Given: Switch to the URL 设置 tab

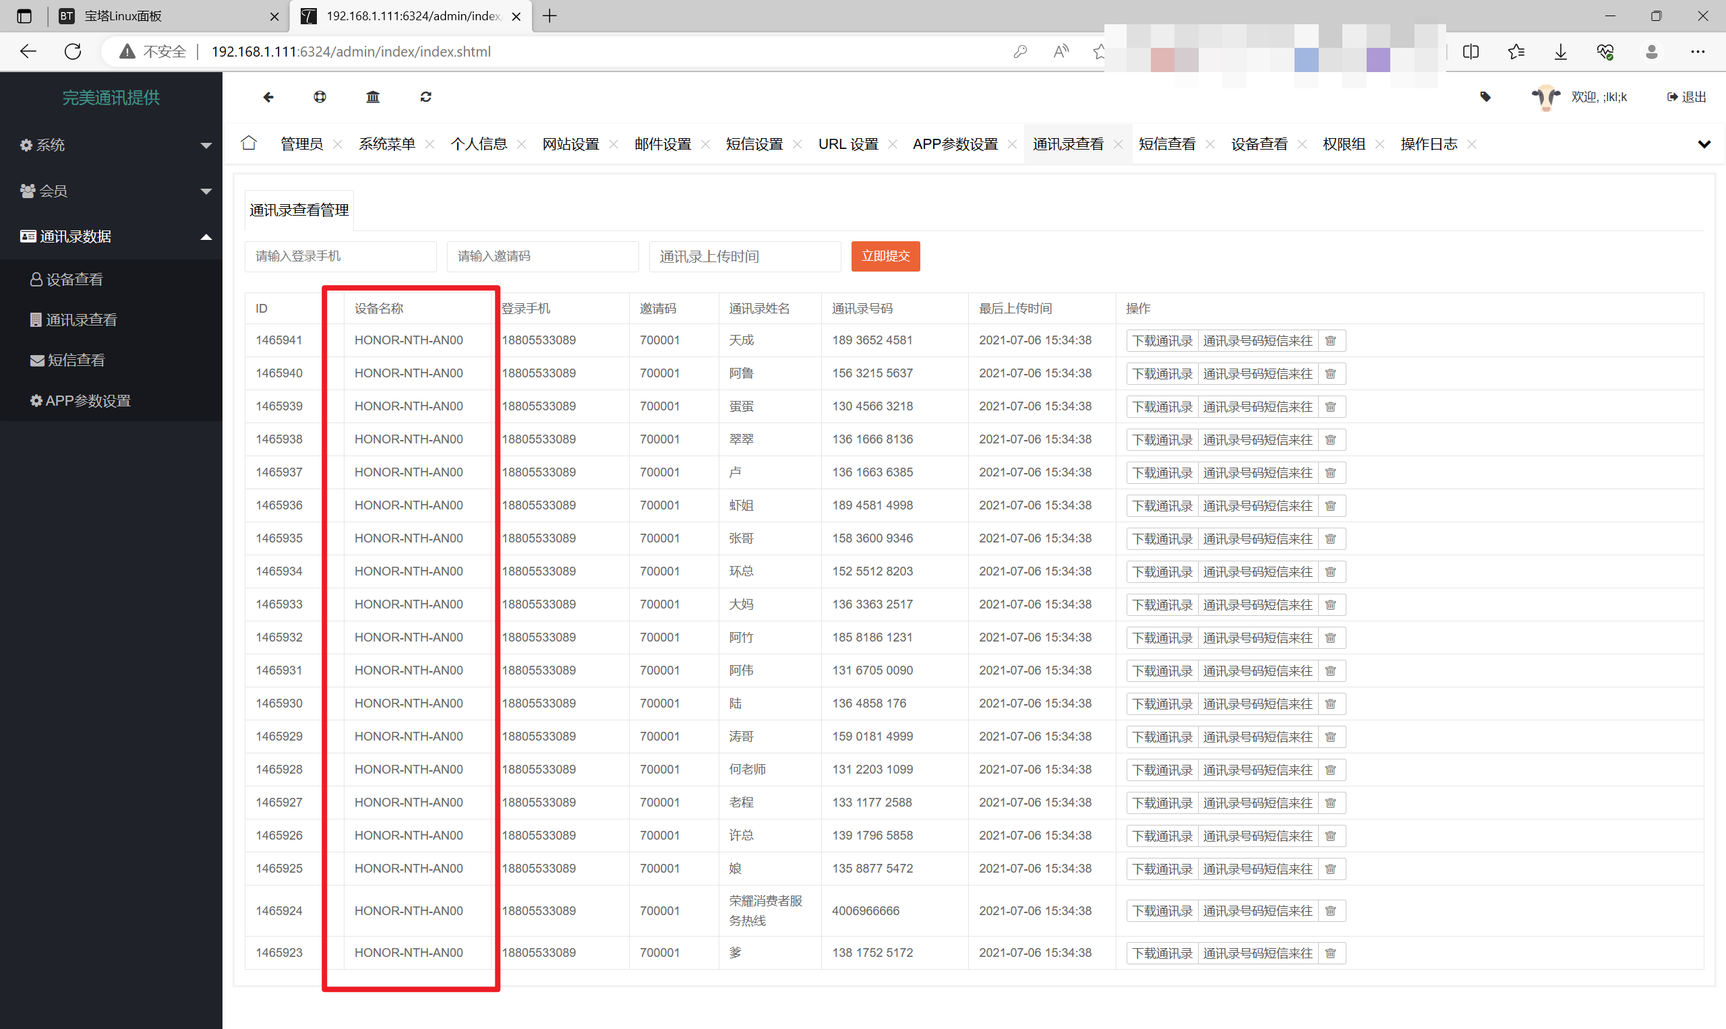Looking at the screenshot, I should coord(847,144).
